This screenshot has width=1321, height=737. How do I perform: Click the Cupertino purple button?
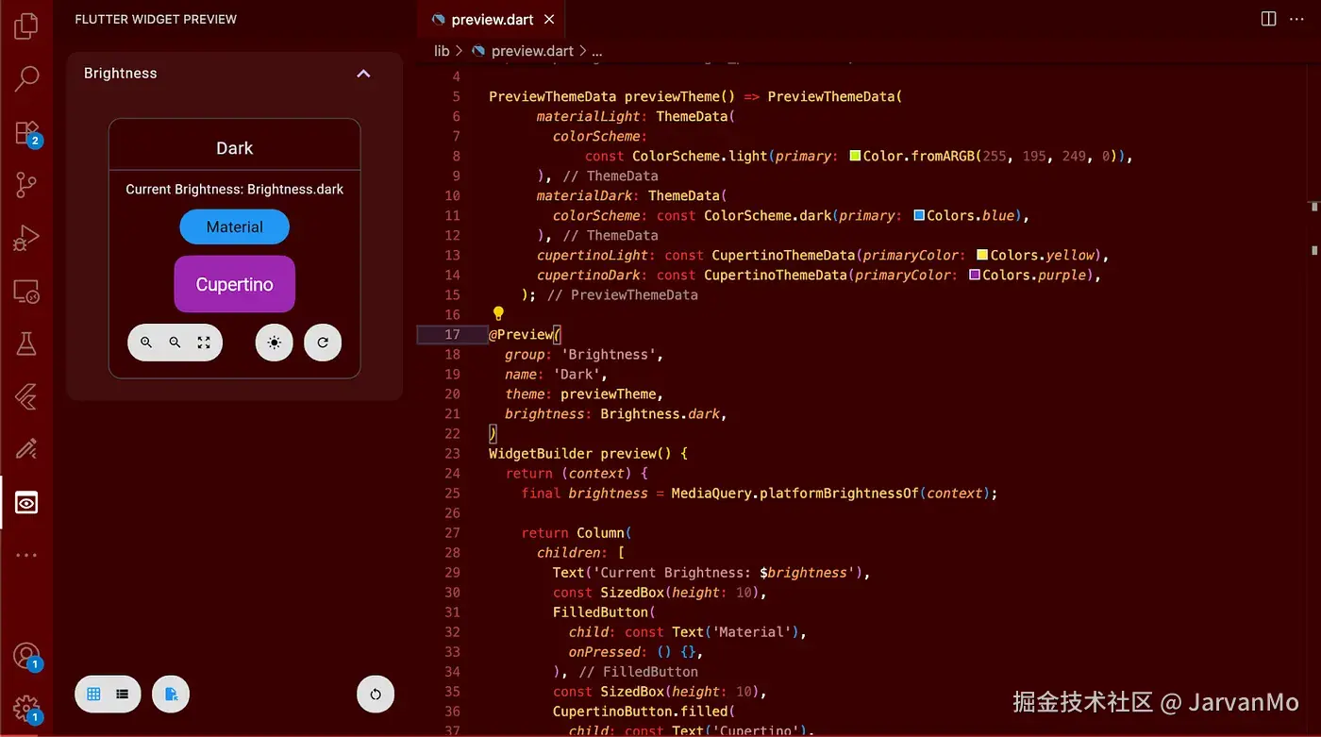click(235, 284)
